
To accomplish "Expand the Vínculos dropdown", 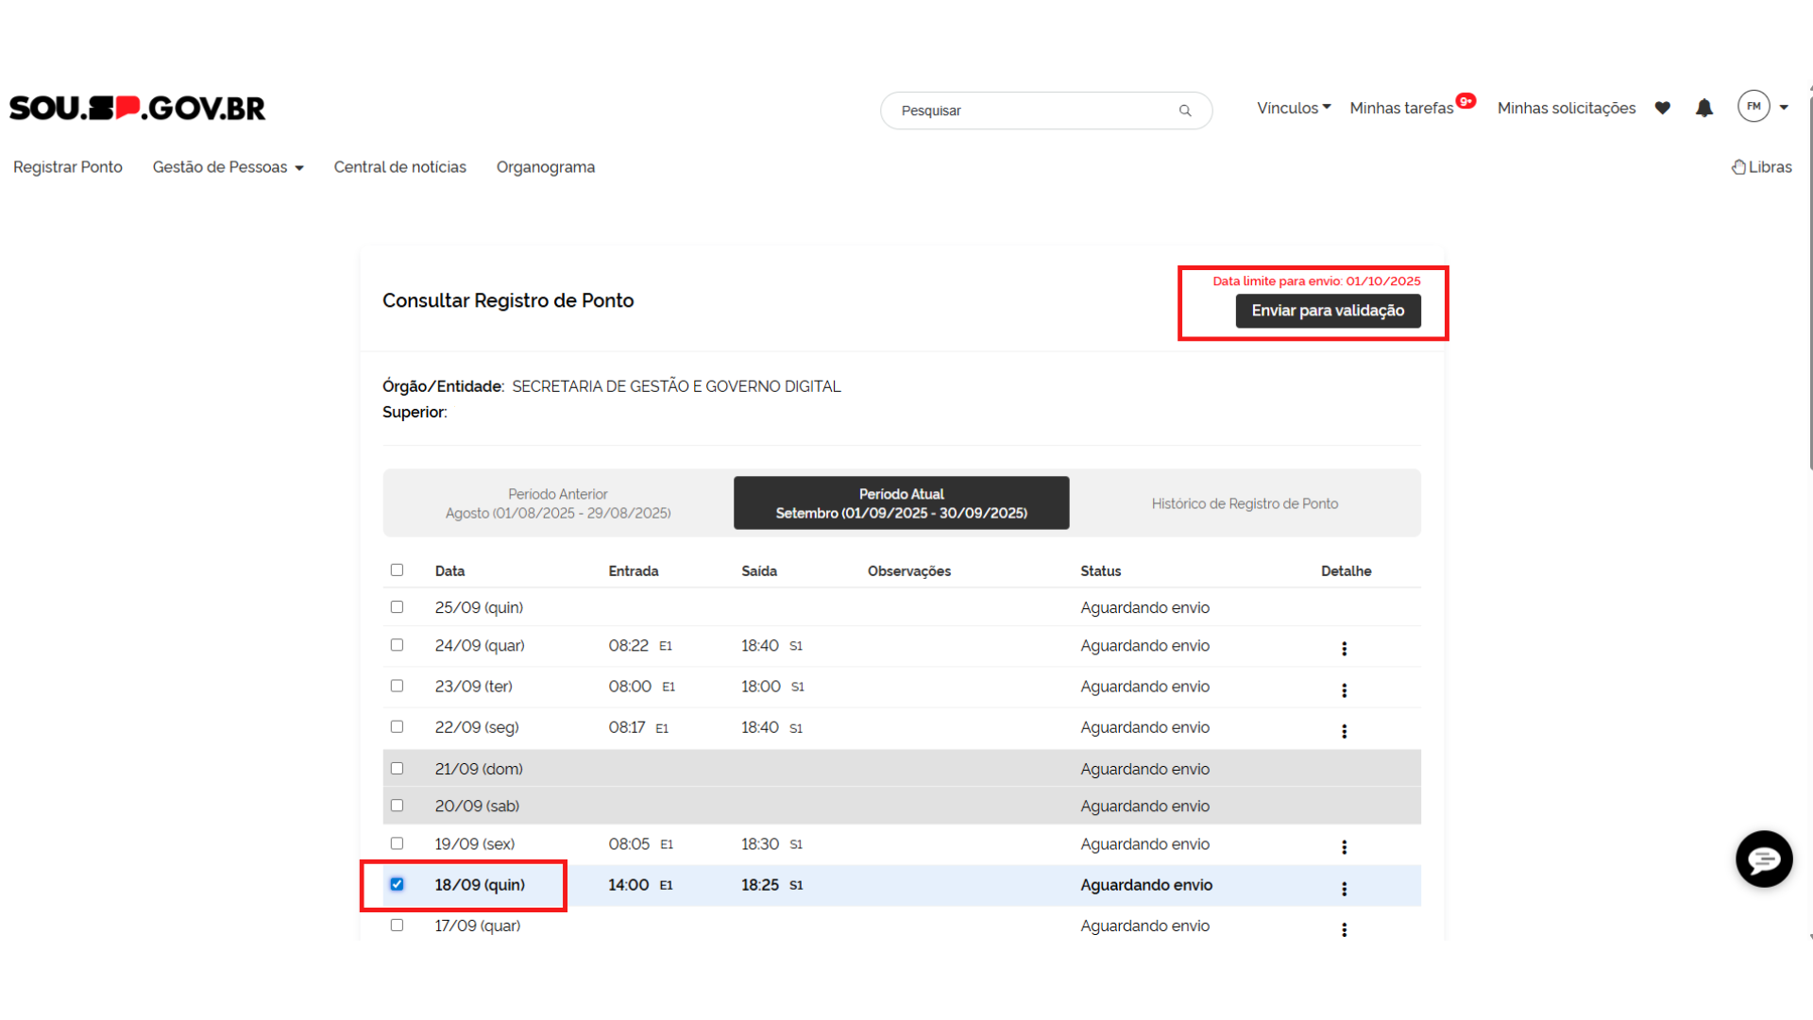I will 1294,109.
